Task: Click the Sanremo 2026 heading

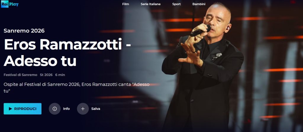Action: coord(24,31)
